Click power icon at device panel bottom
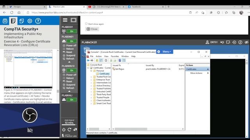250x140 pixels. pyautogui.click(x=64, y=129)
